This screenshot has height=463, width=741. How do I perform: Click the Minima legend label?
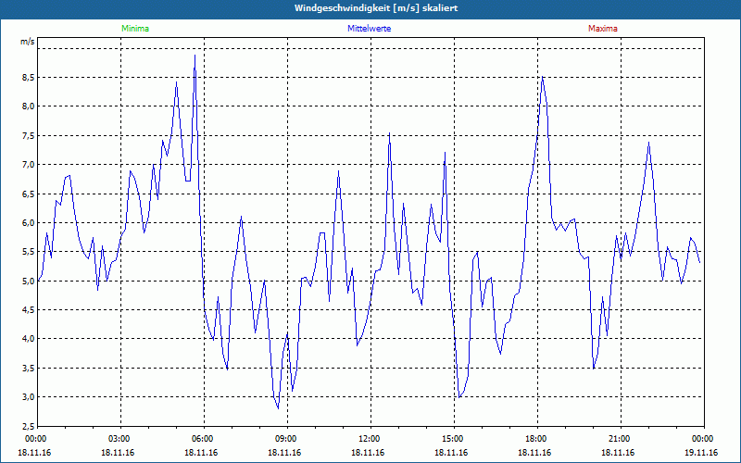click(135, 29)
